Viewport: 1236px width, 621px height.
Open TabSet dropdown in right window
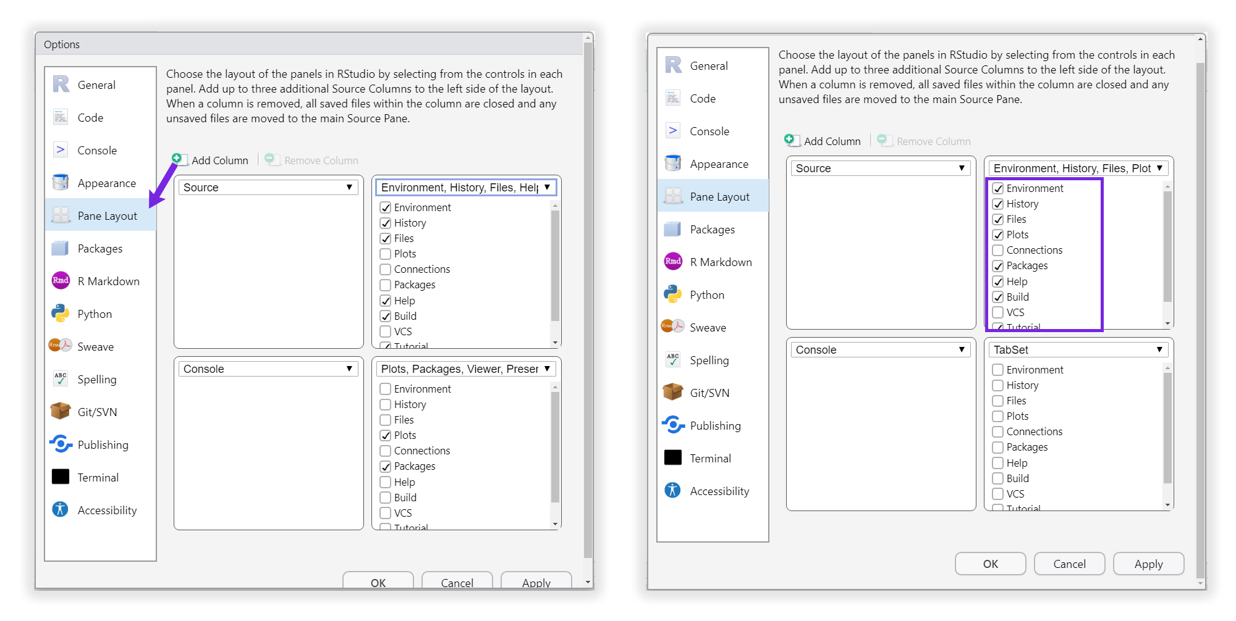point(1078,349)
